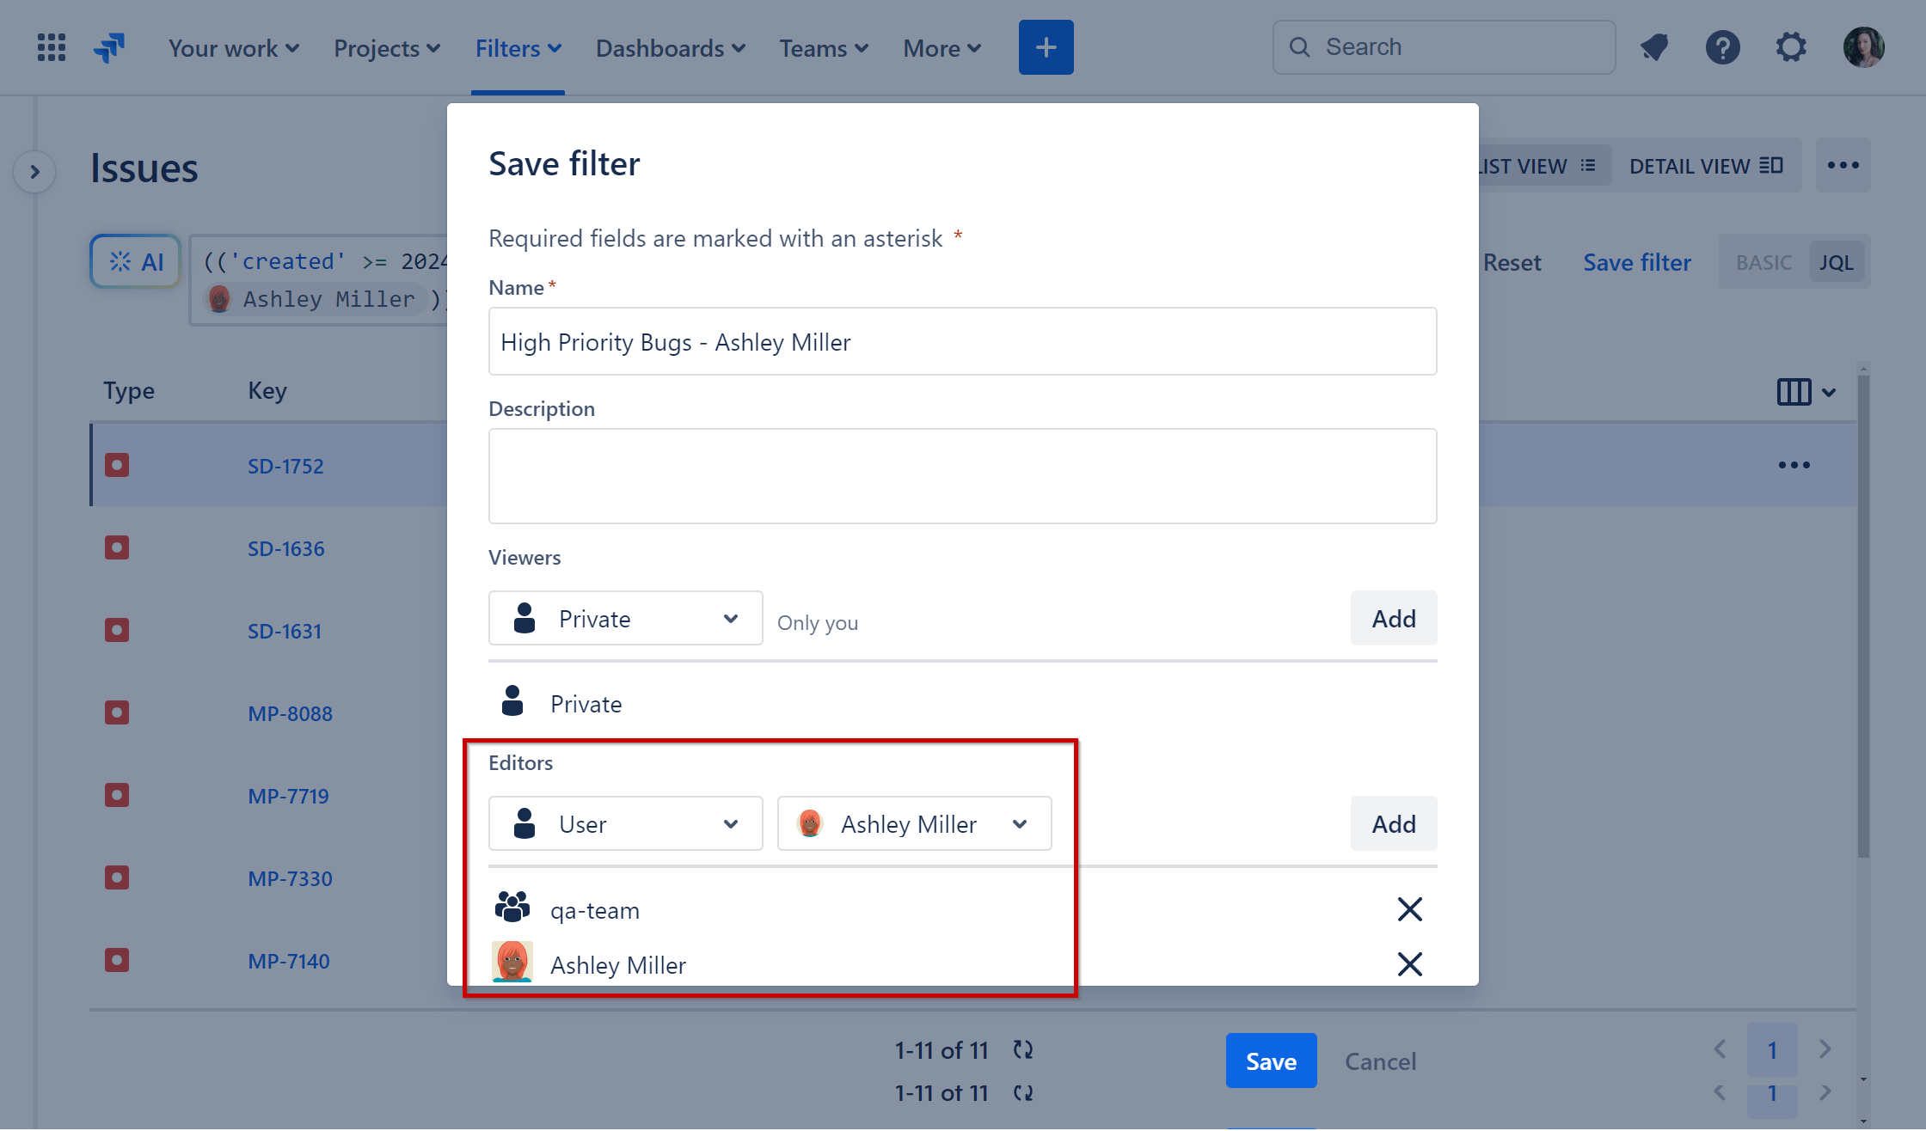
Task: Open the columns configuration icon
Action: pos(1793,391)
